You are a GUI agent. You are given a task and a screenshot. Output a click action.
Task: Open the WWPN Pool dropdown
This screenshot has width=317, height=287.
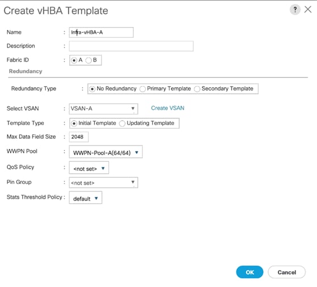(105, 152)
